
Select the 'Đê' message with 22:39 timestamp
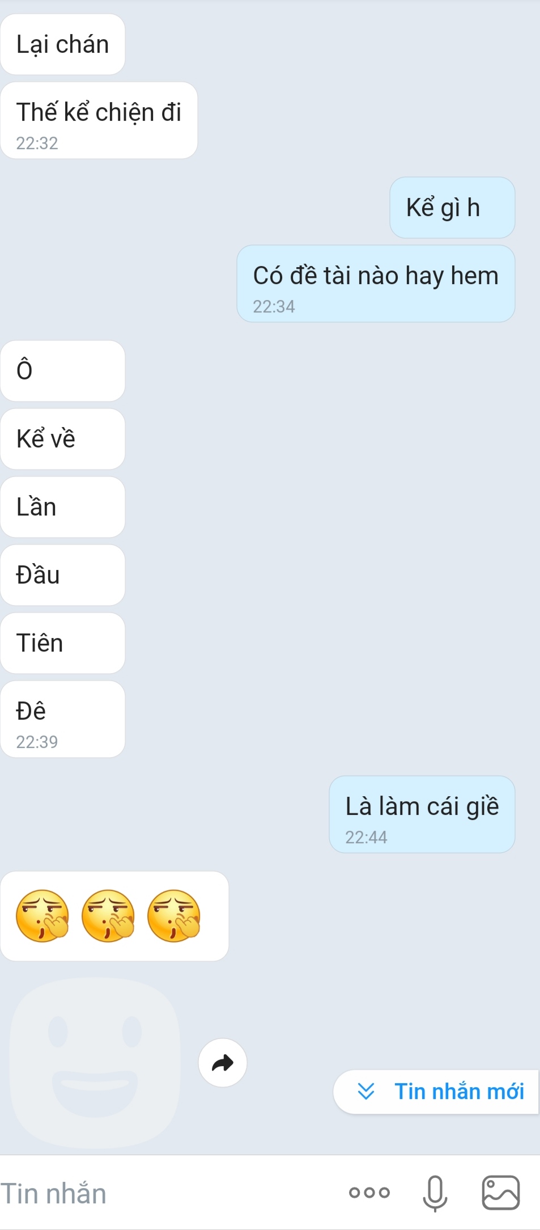63,719
